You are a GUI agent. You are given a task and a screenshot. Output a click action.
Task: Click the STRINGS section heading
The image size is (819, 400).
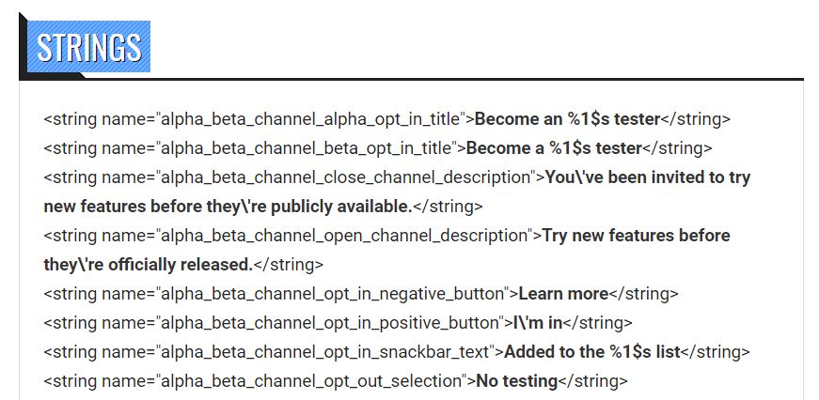[x=88, y=47]
